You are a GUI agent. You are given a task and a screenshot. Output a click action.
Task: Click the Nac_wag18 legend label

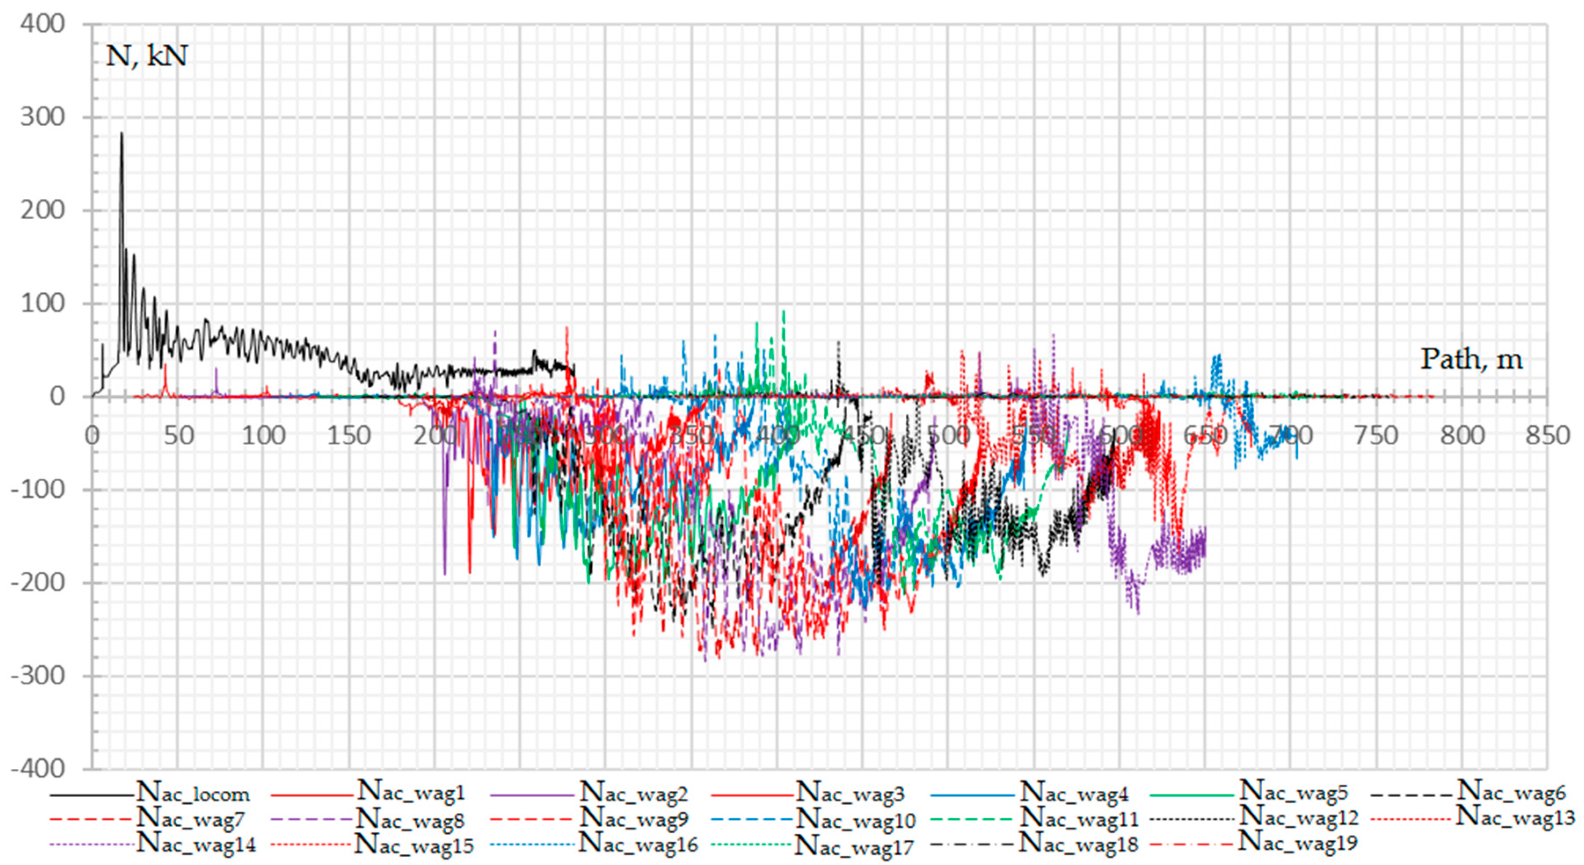pos(1078,844)
